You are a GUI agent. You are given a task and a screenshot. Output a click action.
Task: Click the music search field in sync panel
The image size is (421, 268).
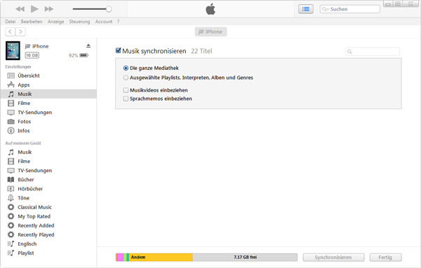(373, 51)
